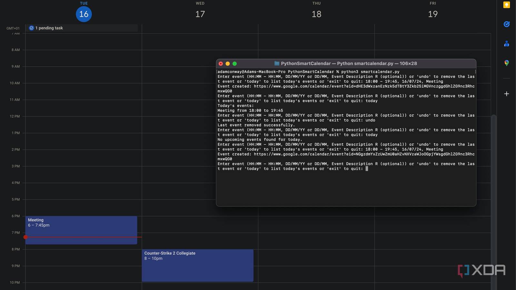Open Google Tasks in the side panel
The image size is (516, 290).
click(506, 24)
